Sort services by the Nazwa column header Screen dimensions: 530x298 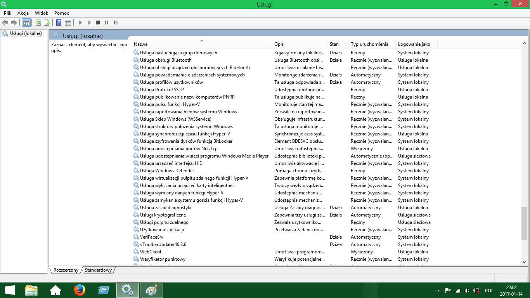coord(202,44)
